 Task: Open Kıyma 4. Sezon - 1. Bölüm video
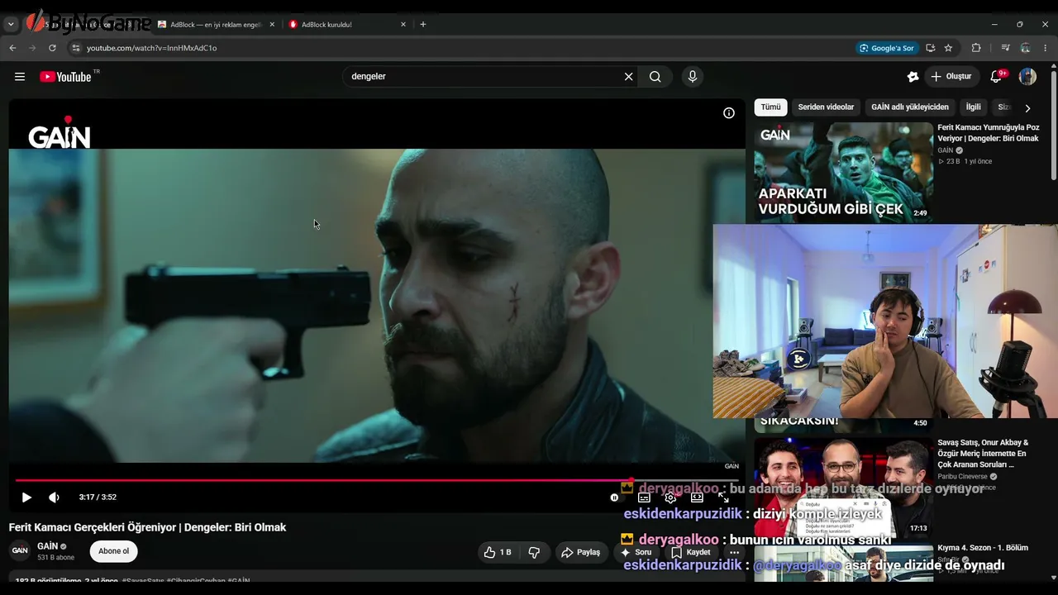tap(983, 548)
